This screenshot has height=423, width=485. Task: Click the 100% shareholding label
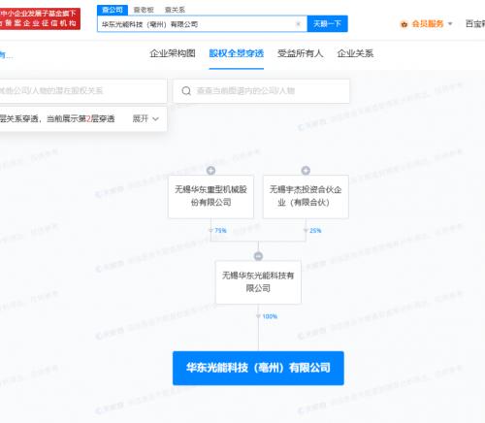coord(270,316)
